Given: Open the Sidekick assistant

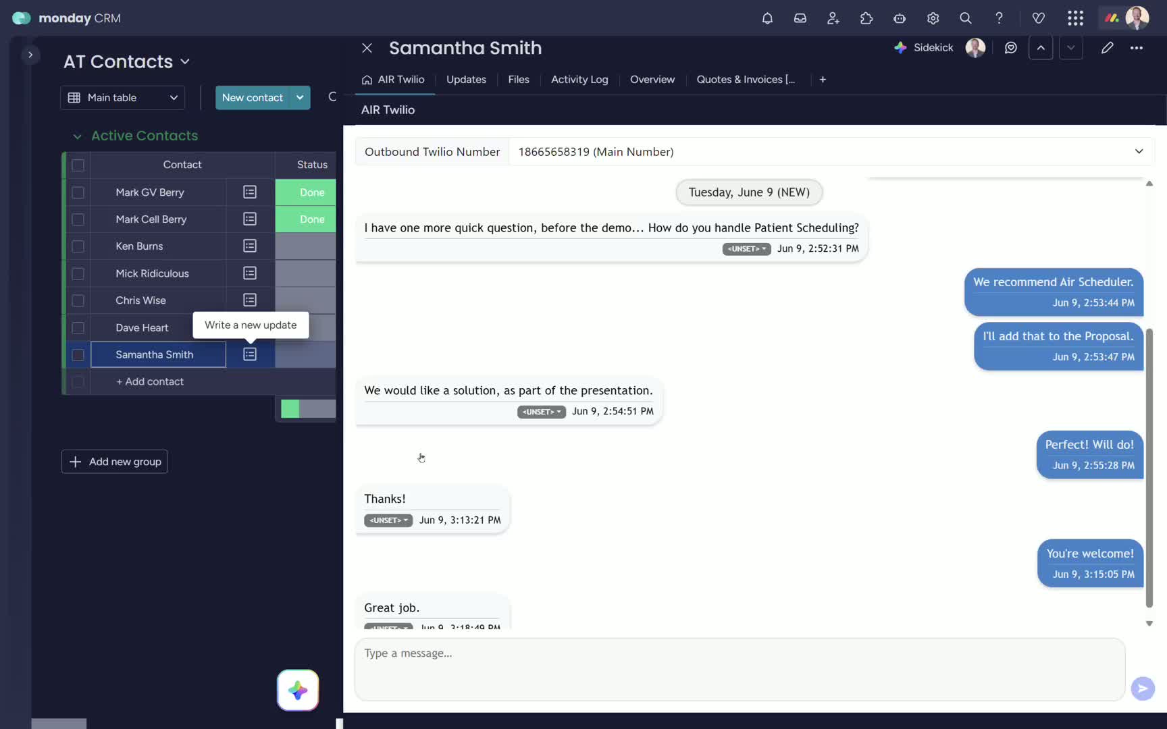Looking at the screenshot, I should tap(924, 47).
